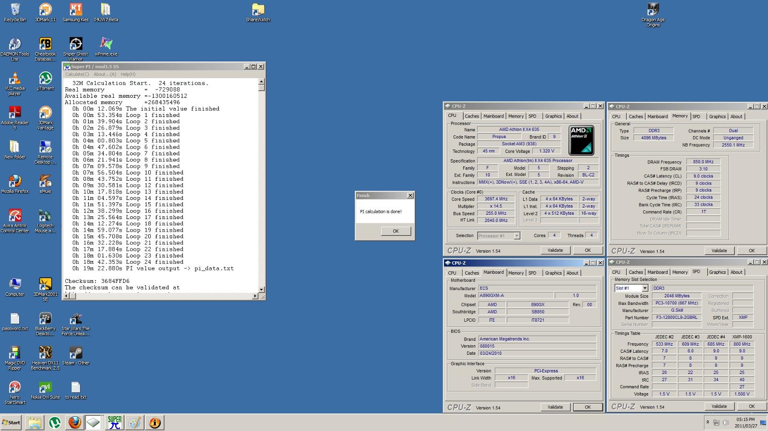Click Super PI horizontal scrollbar right arrow
The height and width of the screenshot is (431, 768).
(x=255, y=296)
